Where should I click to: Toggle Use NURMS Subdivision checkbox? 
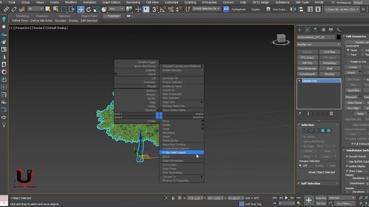pos(347,162)
